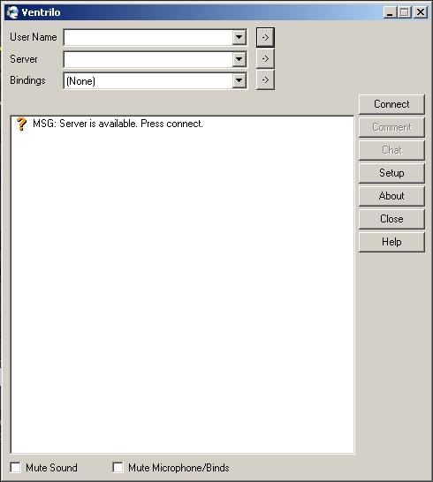This screenshot has width=433, height=482.
Task: Click inside the User Name text field
Action: [148, 37]
